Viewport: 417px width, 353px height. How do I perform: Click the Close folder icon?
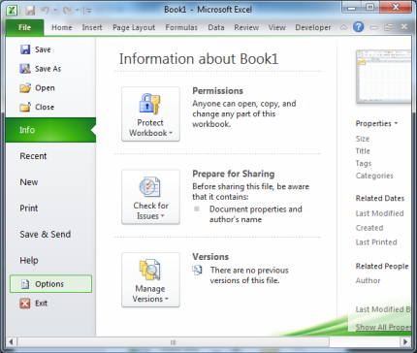click(25, 107)
